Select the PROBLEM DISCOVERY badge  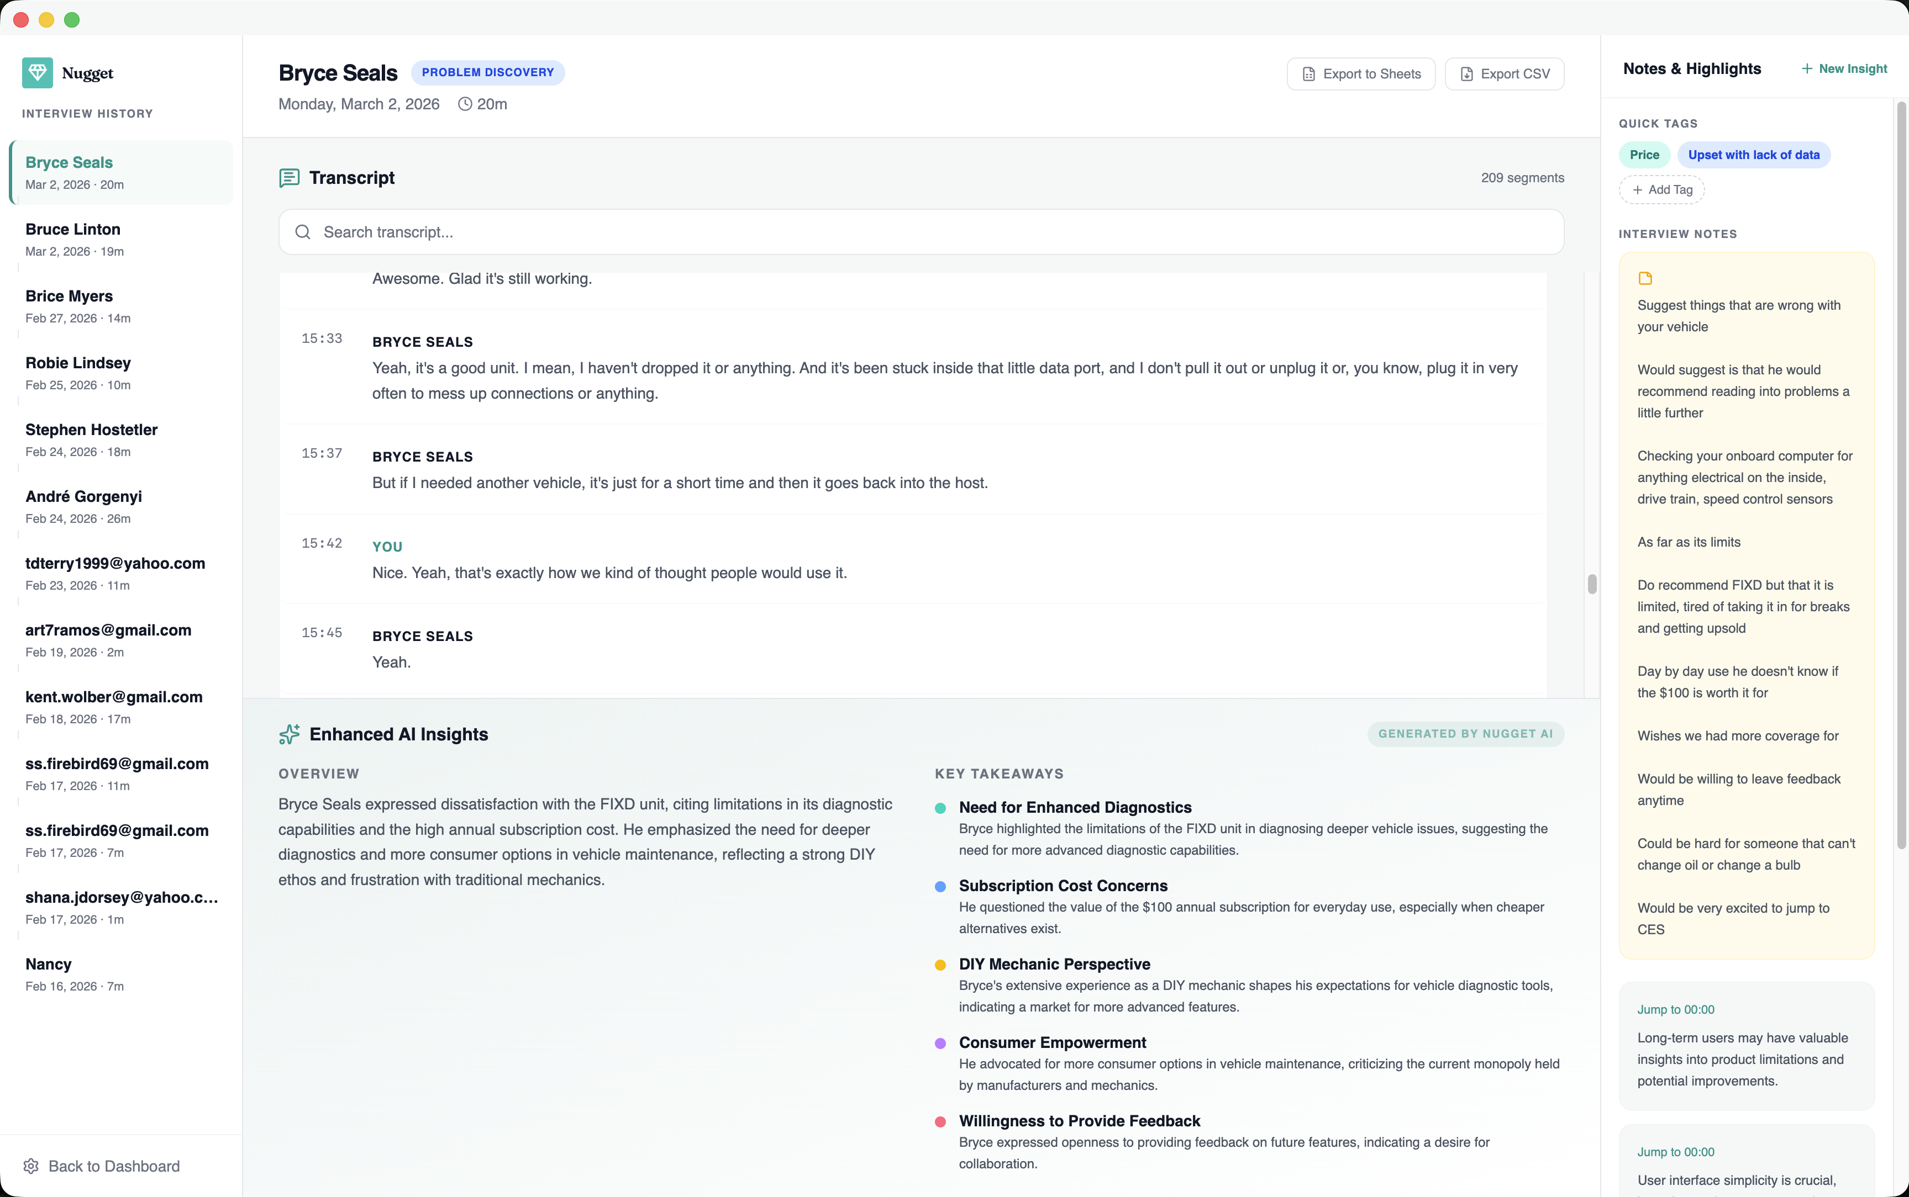489,72
